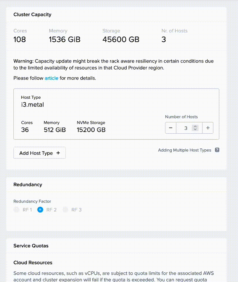Image resolution: width=238 pixels, height=282 pixels.
Task: Open the article link for more details
Action: pos(52,78)
